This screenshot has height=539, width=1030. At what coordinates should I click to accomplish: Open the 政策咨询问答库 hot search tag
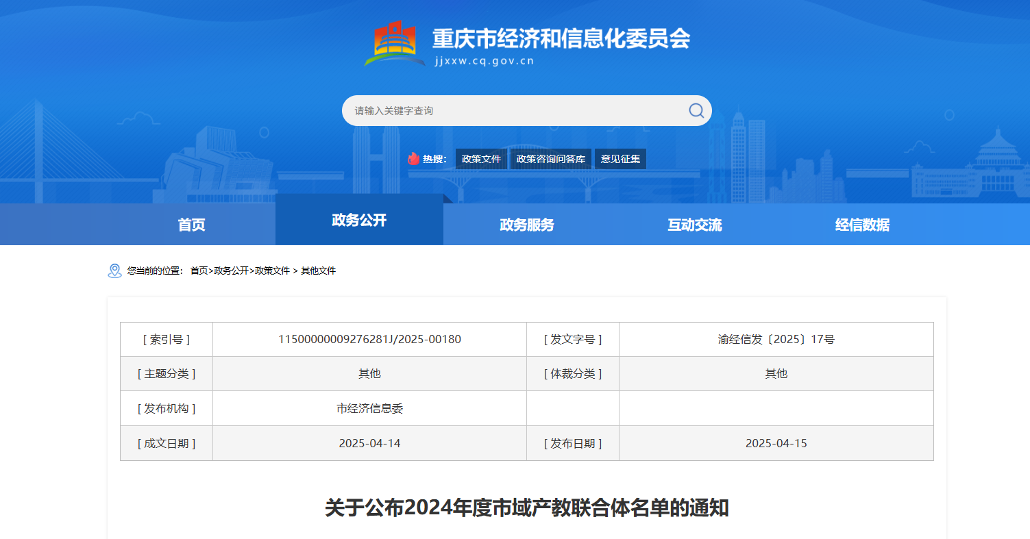[550, 159]
